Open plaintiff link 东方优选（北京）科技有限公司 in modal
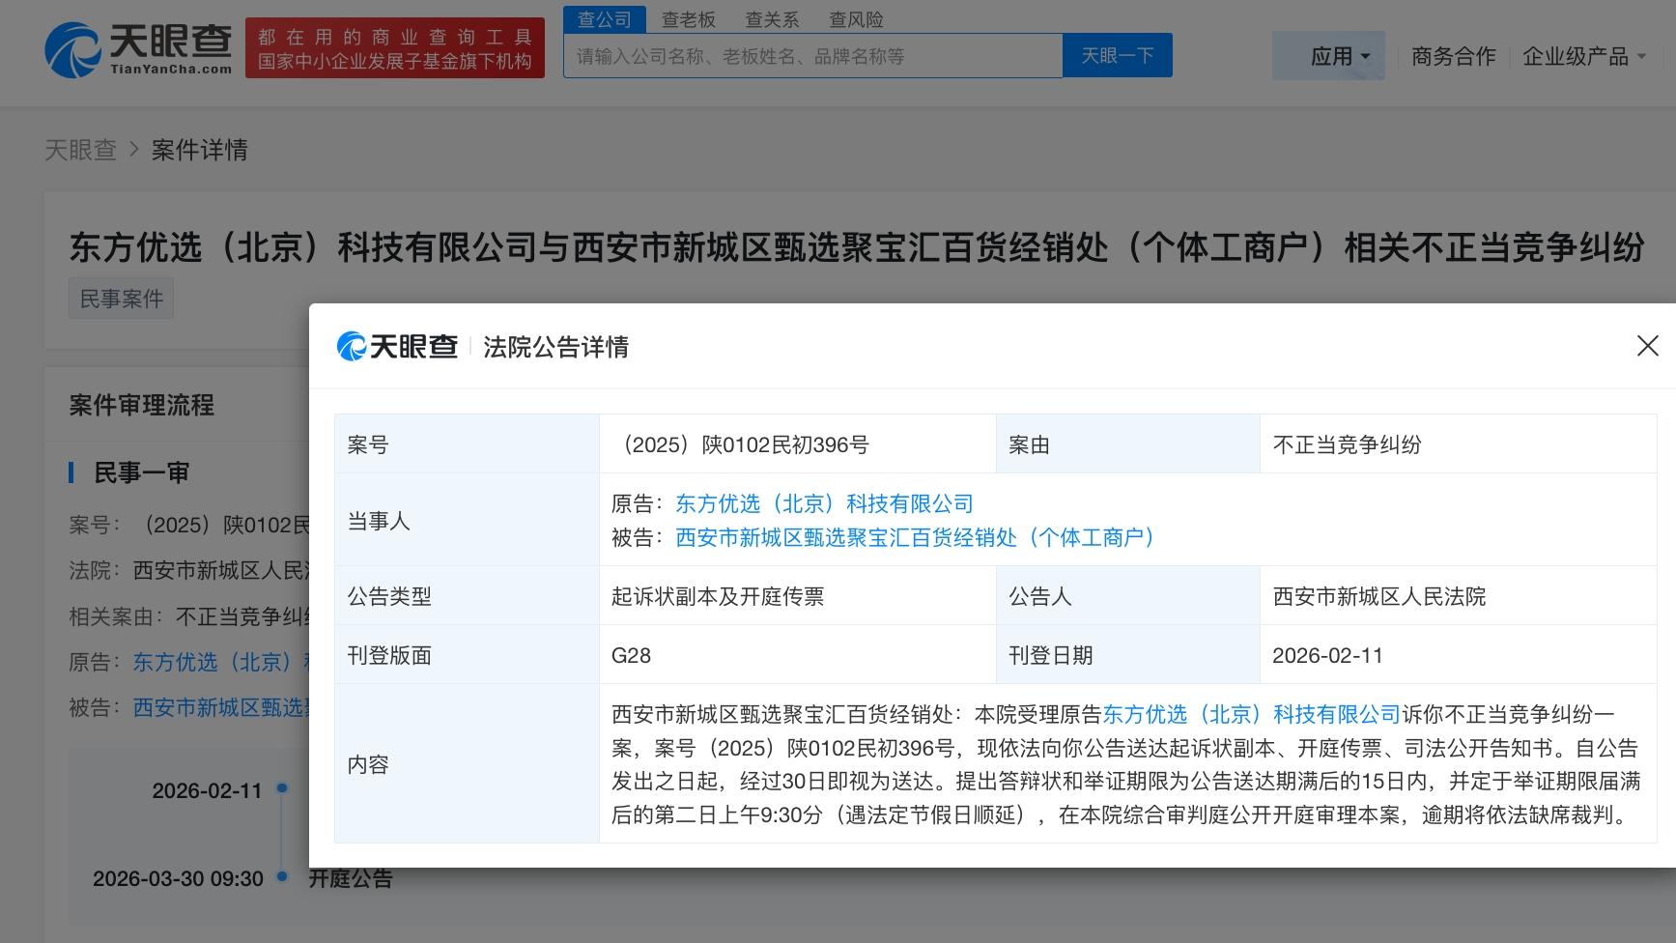Screen dimensions: 1676x943 coord(823,503)
